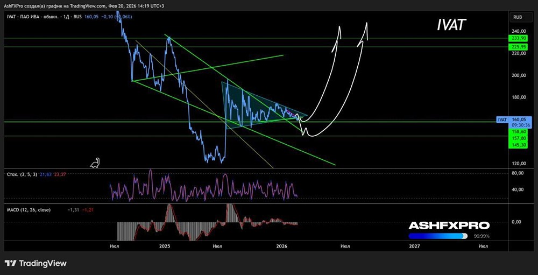
Task: Click the blue 21,63 stochastic value
Action: [x=47, y=174]
